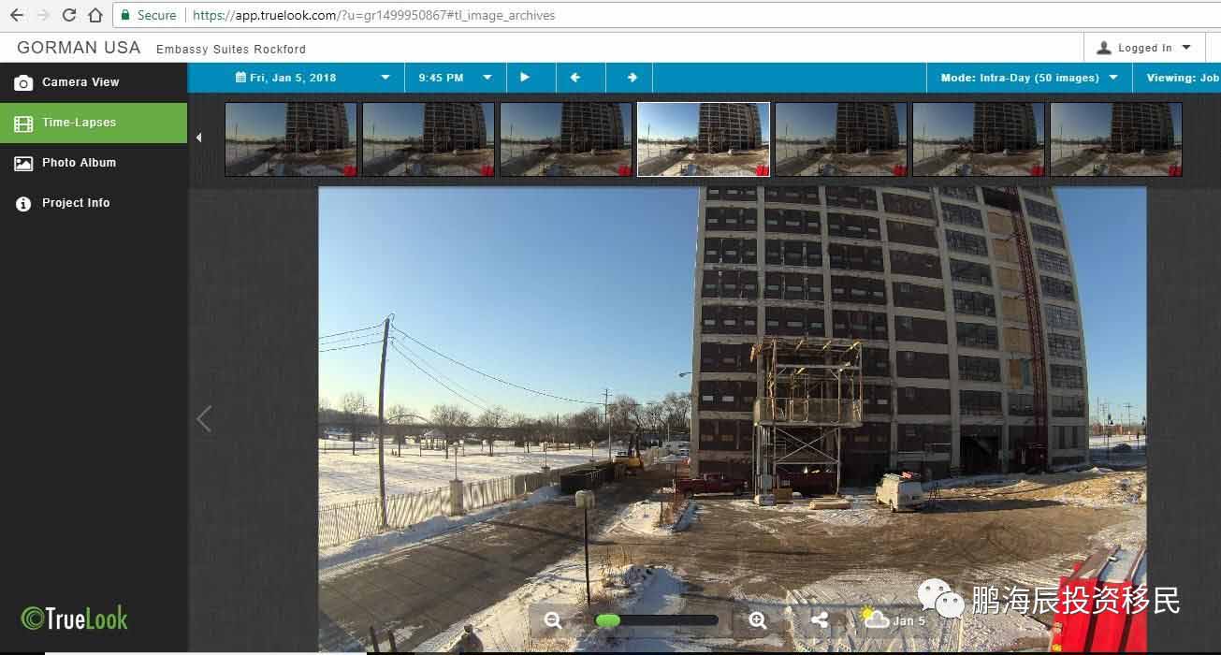Click the TrueLook logo in the sidebar

[x=75, y=619]
